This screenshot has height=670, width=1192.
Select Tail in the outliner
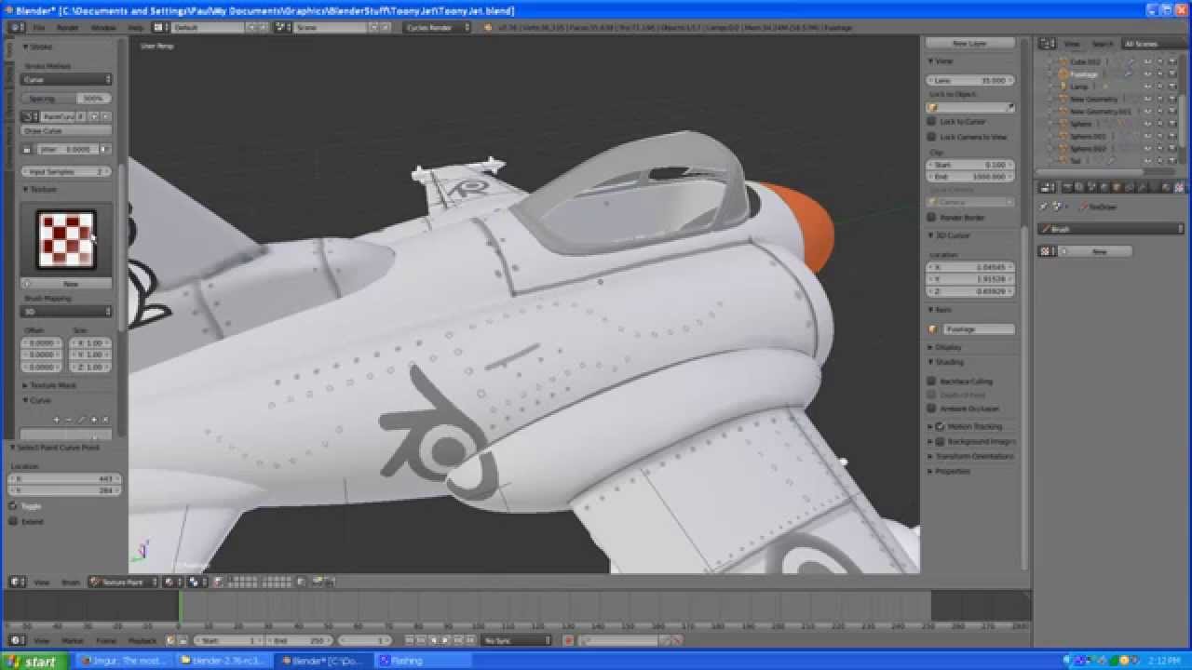pos(1076,160)
